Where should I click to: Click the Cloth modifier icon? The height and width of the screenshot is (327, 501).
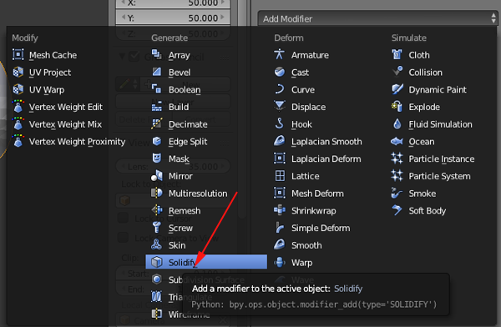(x=397, y=54)
